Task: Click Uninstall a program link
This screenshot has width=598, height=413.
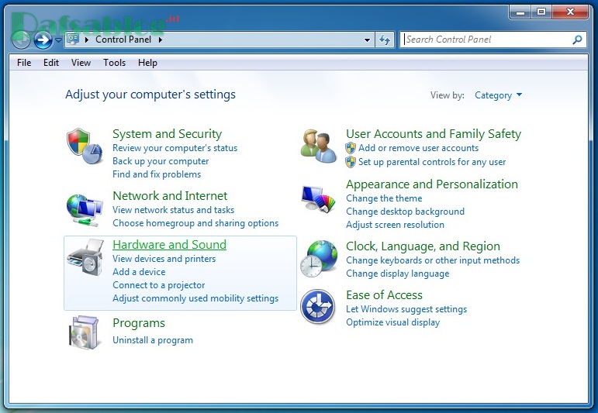Action: coord(153,340)
